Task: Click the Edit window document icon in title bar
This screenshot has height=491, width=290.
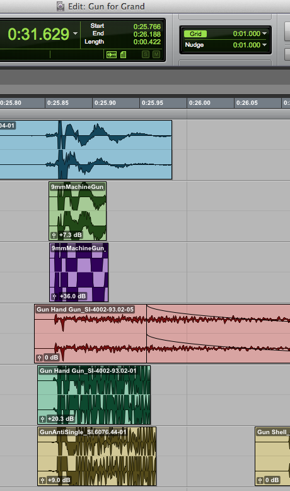Action: coord(61,6)
